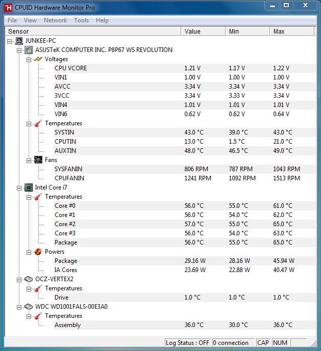Click the WDC WD1001FALS hard drive icon
This screenshot has width=321, height=351.
point(29,307)
